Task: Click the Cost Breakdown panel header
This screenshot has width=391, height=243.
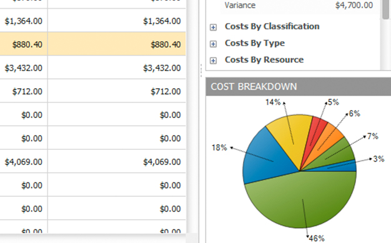Action: [298, 87]
